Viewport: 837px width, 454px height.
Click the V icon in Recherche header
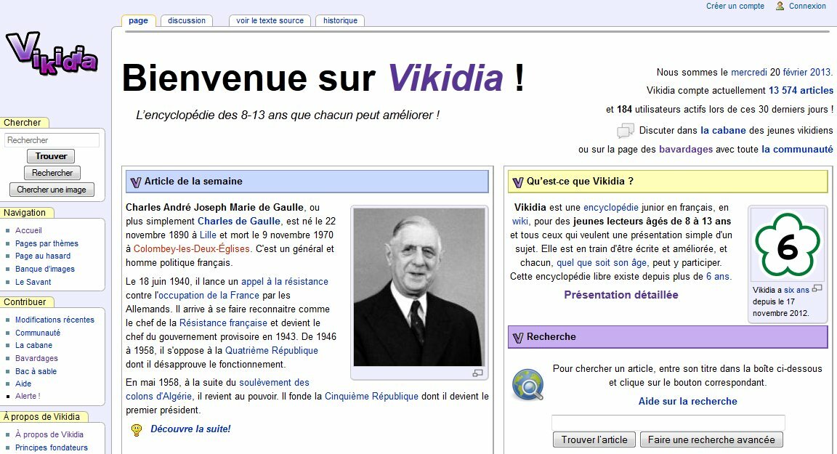click(x=518, y=337)
